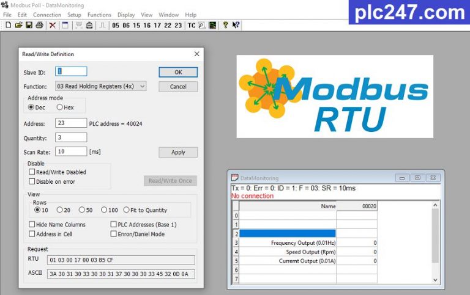Open the Connection menu

click(x=47, y=15)
